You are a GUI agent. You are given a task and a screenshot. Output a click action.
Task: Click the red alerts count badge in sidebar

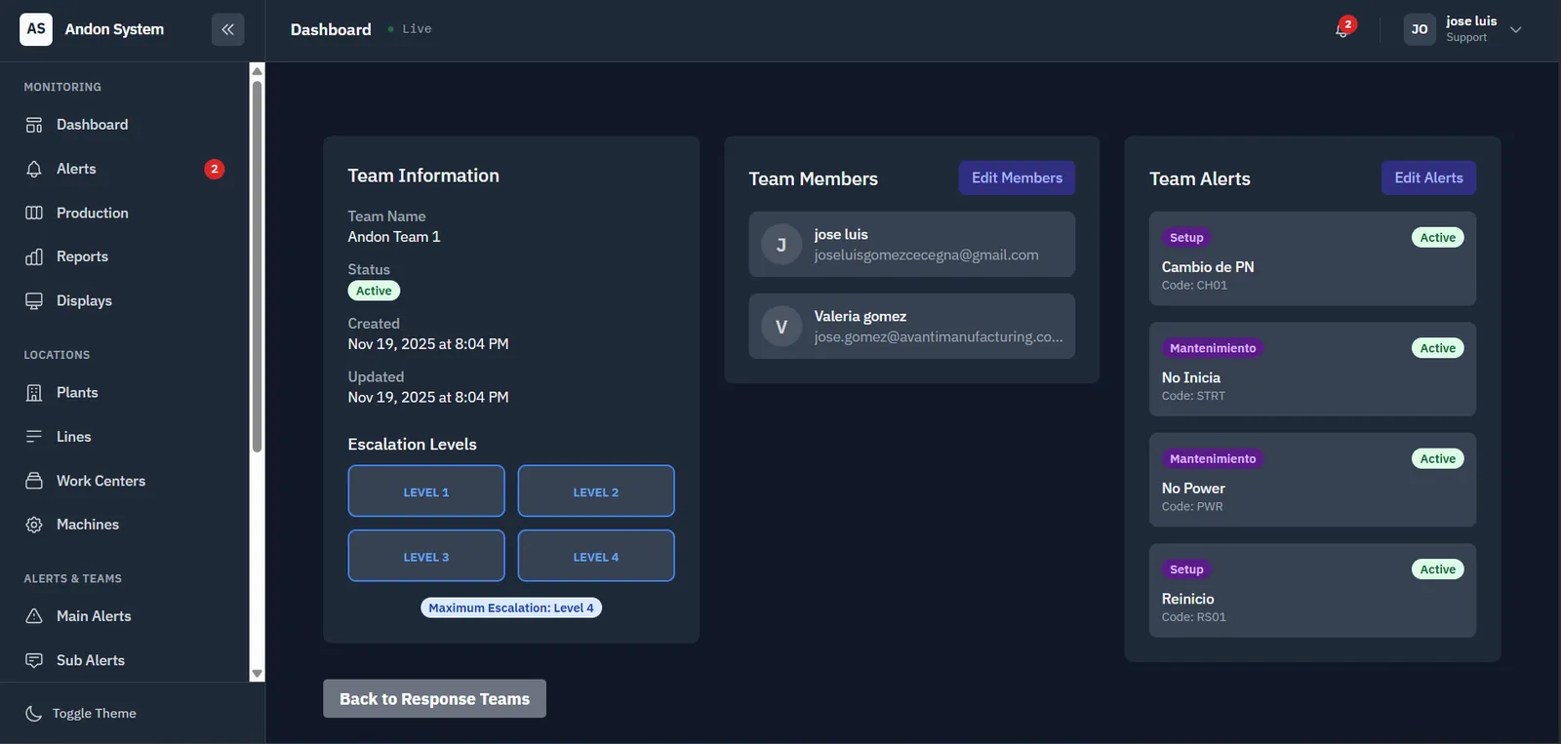(x=215, y=169)
